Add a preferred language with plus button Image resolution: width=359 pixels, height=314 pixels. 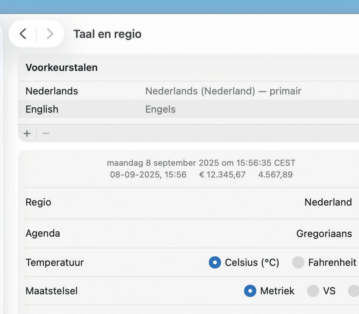coord(27,133)
